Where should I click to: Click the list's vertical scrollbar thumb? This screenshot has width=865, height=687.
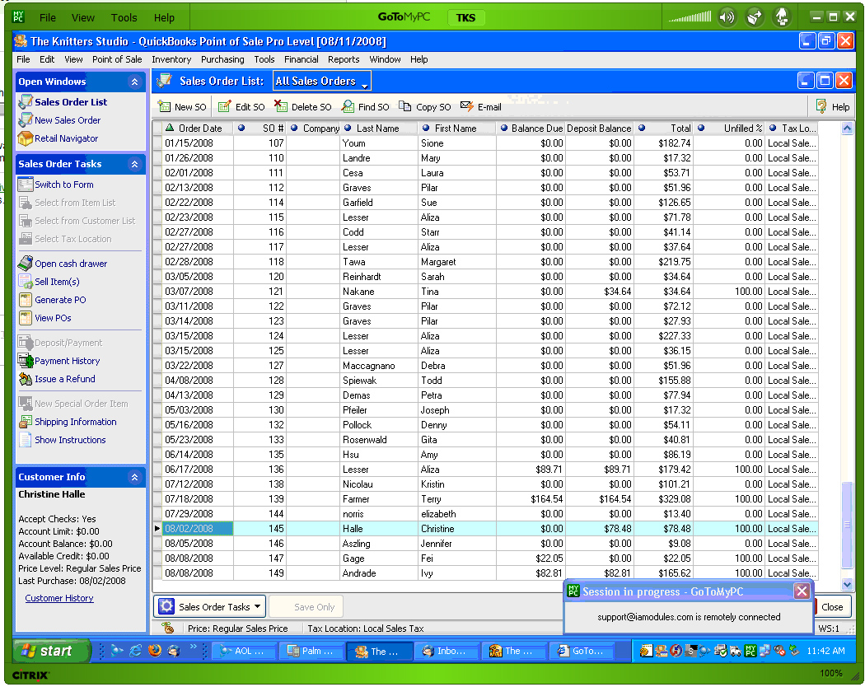pyautogui.click(x=848, y=525)
